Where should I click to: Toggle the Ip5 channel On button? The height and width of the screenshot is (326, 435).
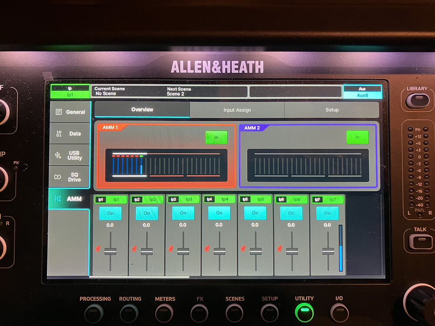click(255, 213)
